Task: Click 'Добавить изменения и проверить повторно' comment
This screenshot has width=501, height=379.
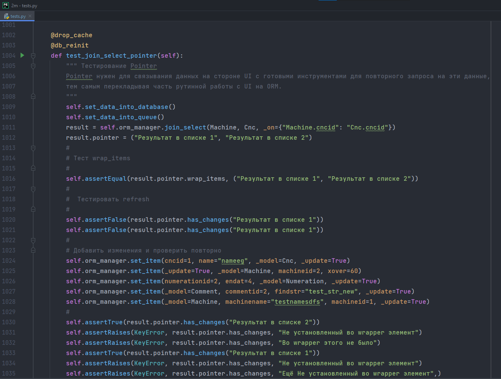Action: coord(144,251)
